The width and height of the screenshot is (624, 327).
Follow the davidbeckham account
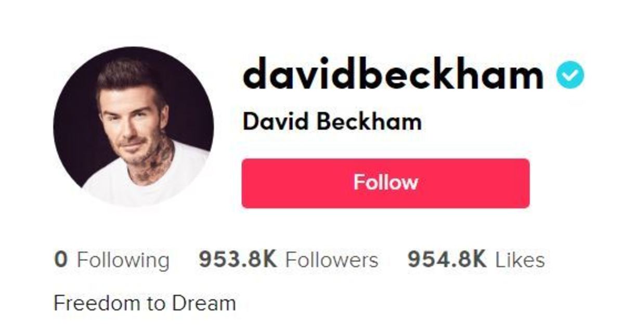coord(385,183)
